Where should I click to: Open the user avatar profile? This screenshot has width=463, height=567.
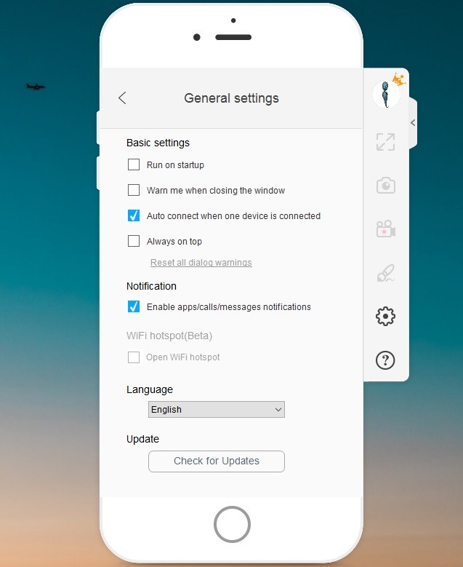click(x=386, y=94)
